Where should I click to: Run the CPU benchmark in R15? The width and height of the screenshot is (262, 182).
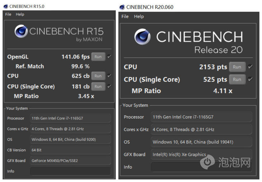tap(98, 76)
